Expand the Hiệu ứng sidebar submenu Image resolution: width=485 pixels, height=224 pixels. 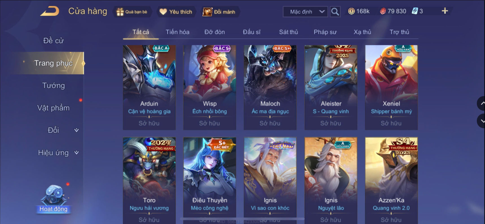[76, 153]
